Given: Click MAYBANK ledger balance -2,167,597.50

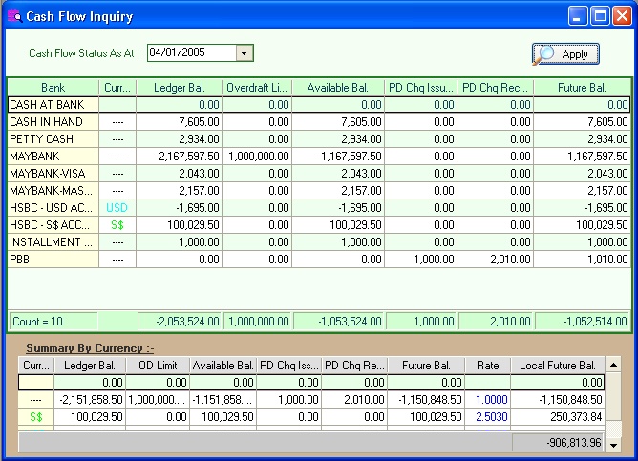Looking at the screenshot, I should (179, 157).
